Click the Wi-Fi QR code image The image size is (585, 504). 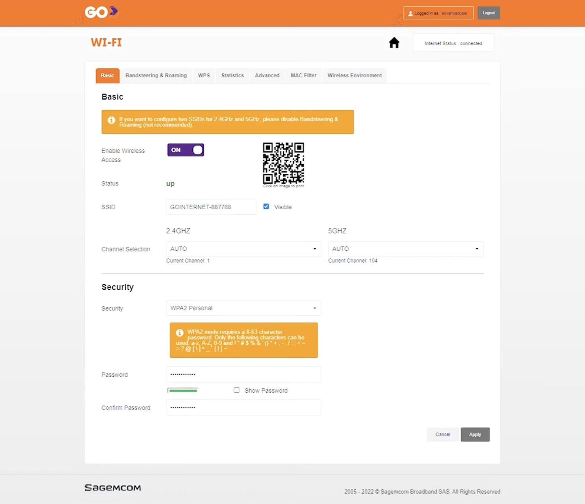283,163
